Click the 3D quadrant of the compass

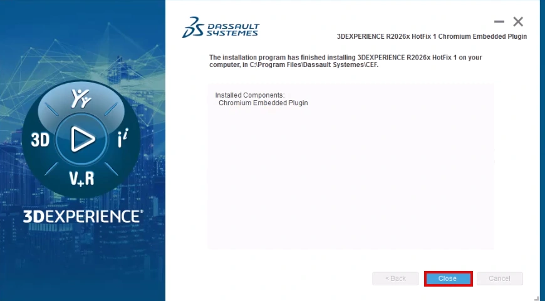[x=40, y=140]
